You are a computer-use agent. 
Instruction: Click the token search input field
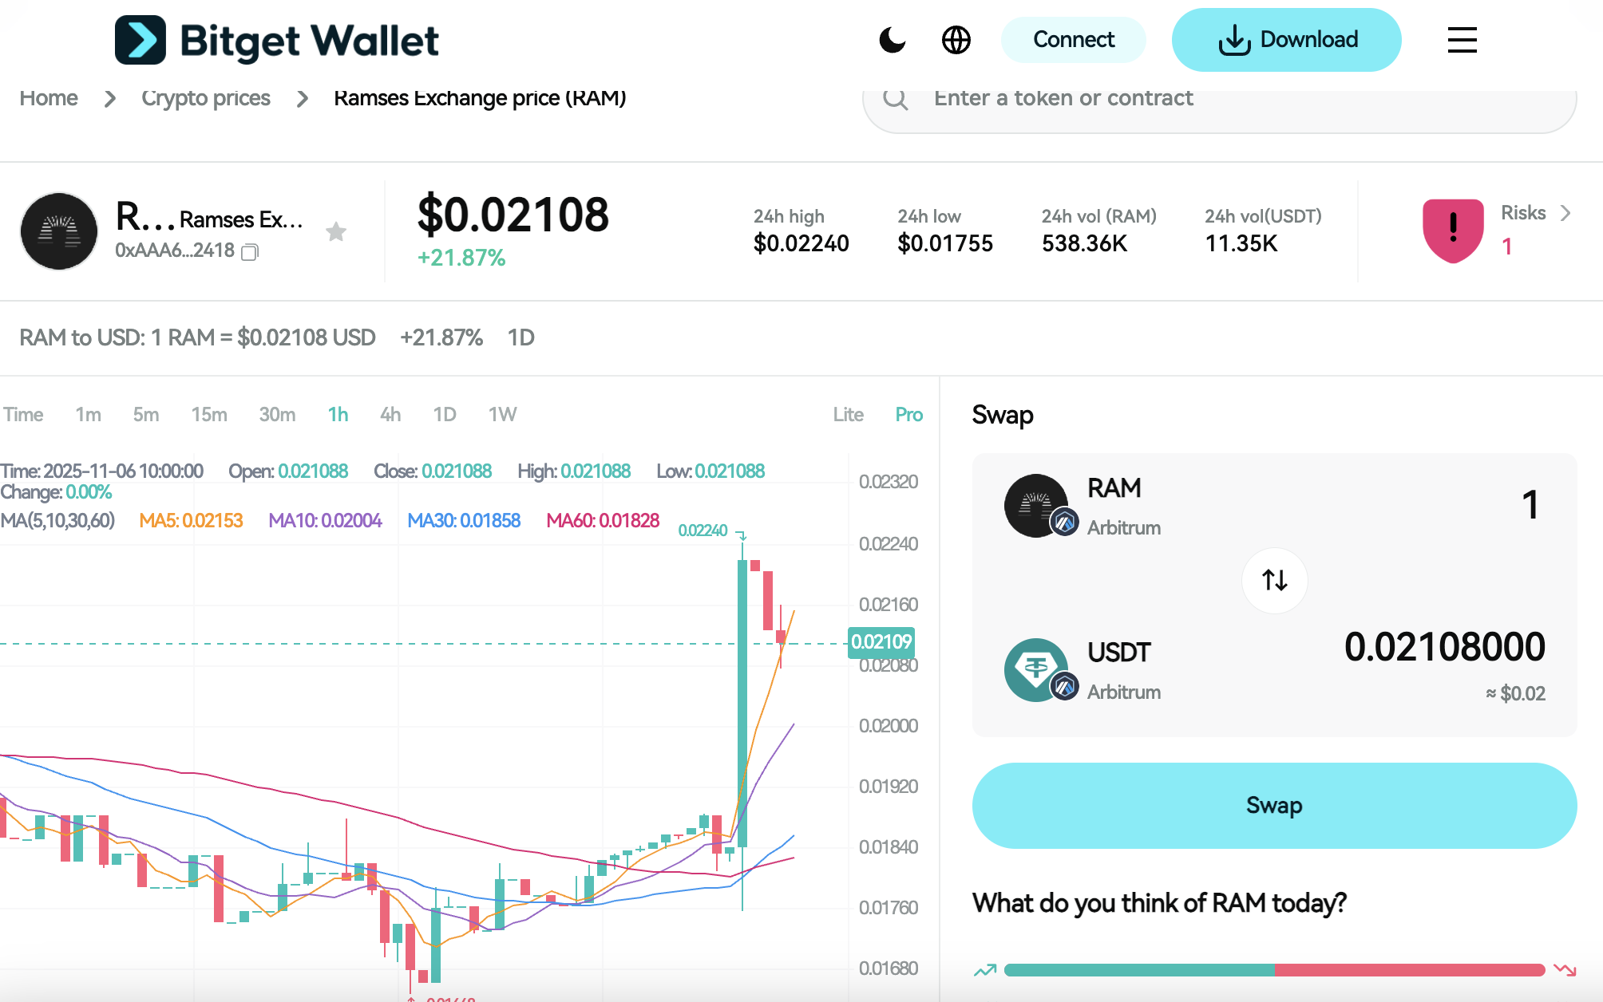tap(1197, 98)
